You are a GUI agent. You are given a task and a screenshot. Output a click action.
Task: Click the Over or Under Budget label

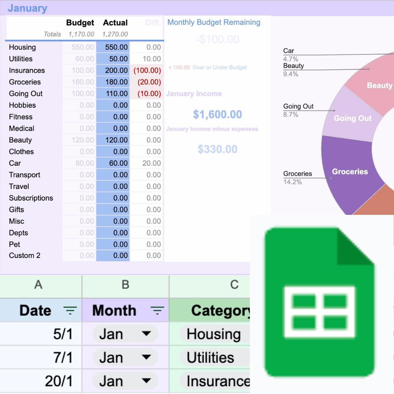[x=219, y=67]
